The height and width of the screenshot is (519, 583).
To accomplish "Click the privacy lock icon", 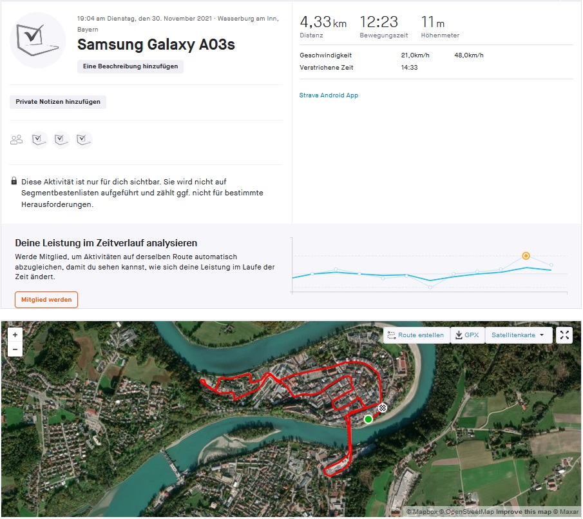I will pyautogui.click(x=14, y=182).
